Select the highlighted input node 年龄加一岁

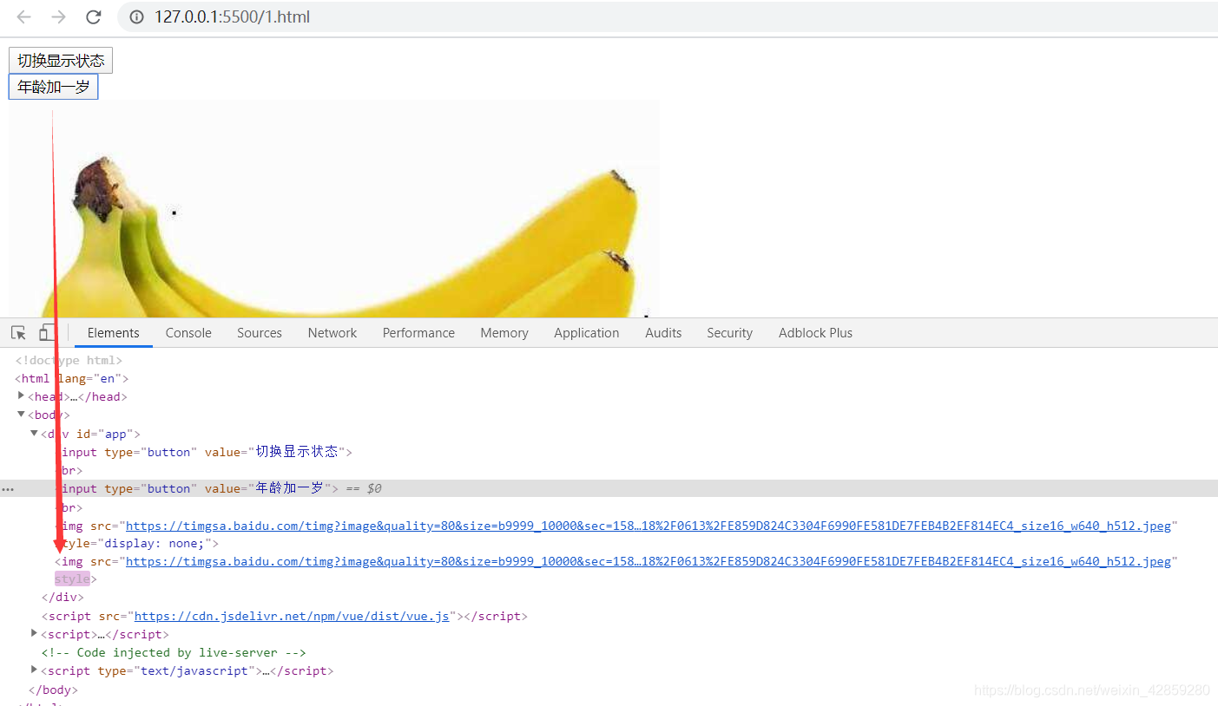(609, 488)
